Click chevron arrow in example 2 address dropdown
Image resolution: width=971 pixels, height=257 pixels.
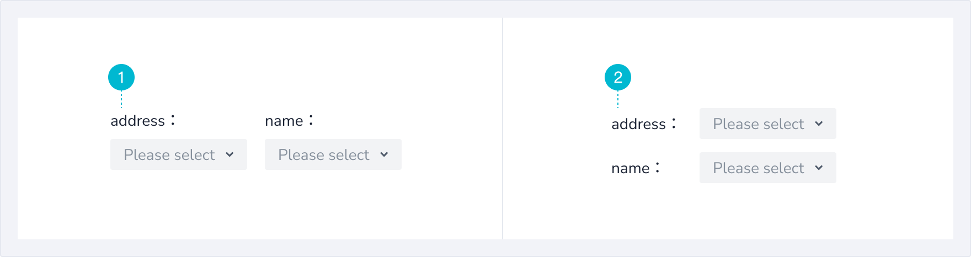[x=819, y=124]
